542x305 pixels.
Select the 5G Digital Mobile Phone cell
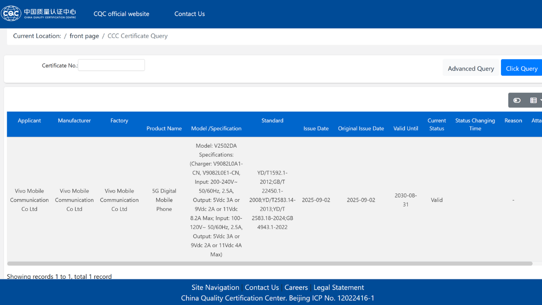(164, 200)
